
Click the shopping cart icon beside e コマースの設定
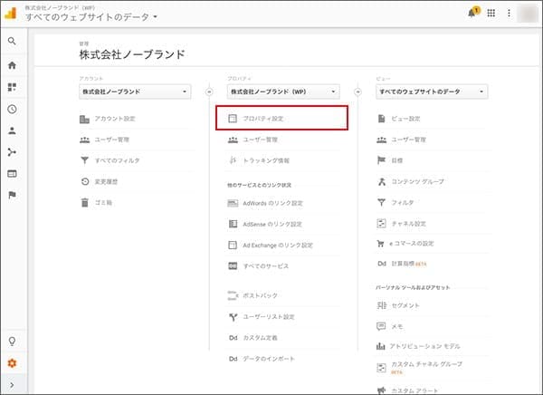(381, 244)
